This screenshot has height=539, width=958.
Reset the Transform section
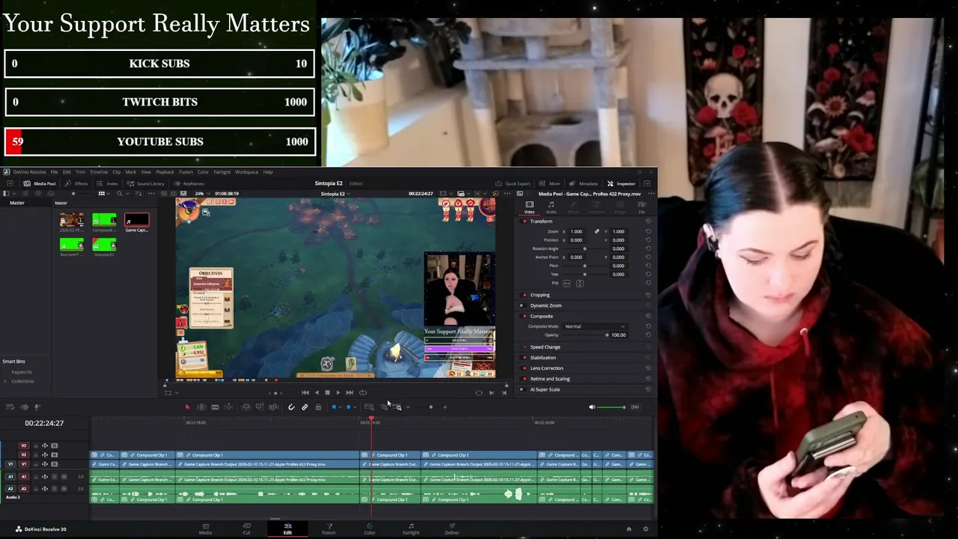648,222
